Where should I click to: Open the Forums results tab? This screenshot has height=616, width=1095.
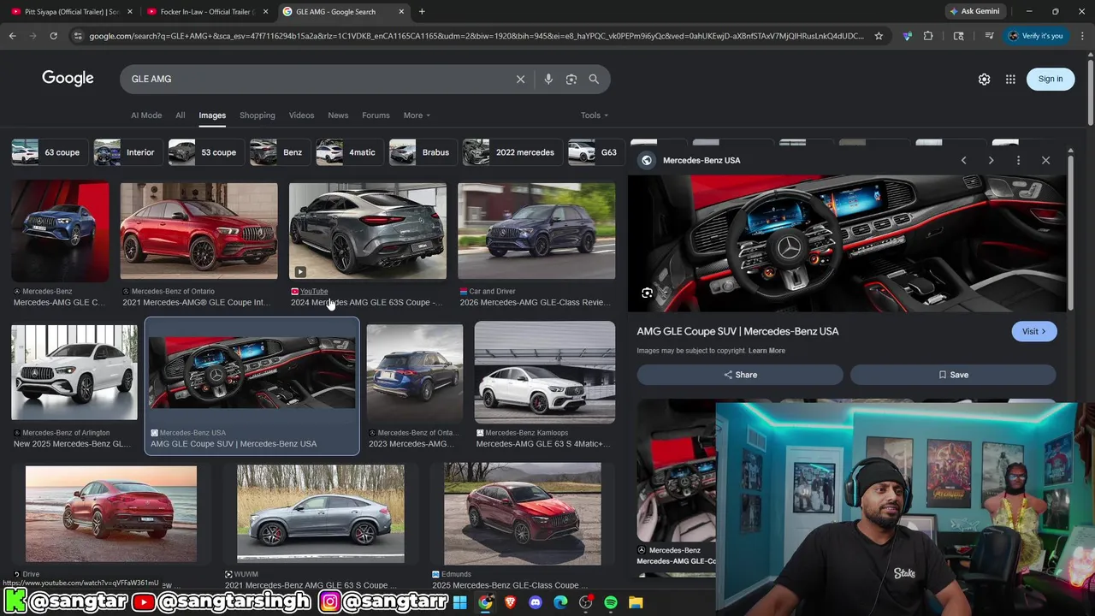point(376,115)
